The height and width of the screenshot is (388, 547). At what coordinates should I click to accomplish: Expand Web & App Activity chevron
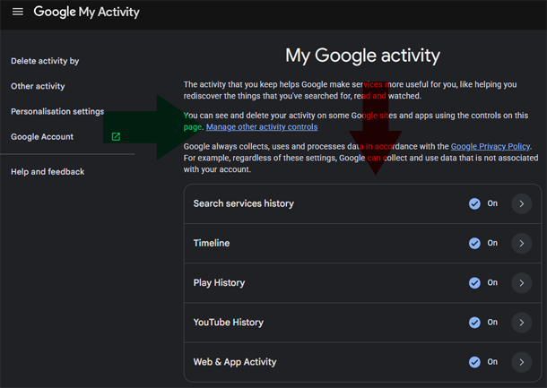tap(522, 362)
